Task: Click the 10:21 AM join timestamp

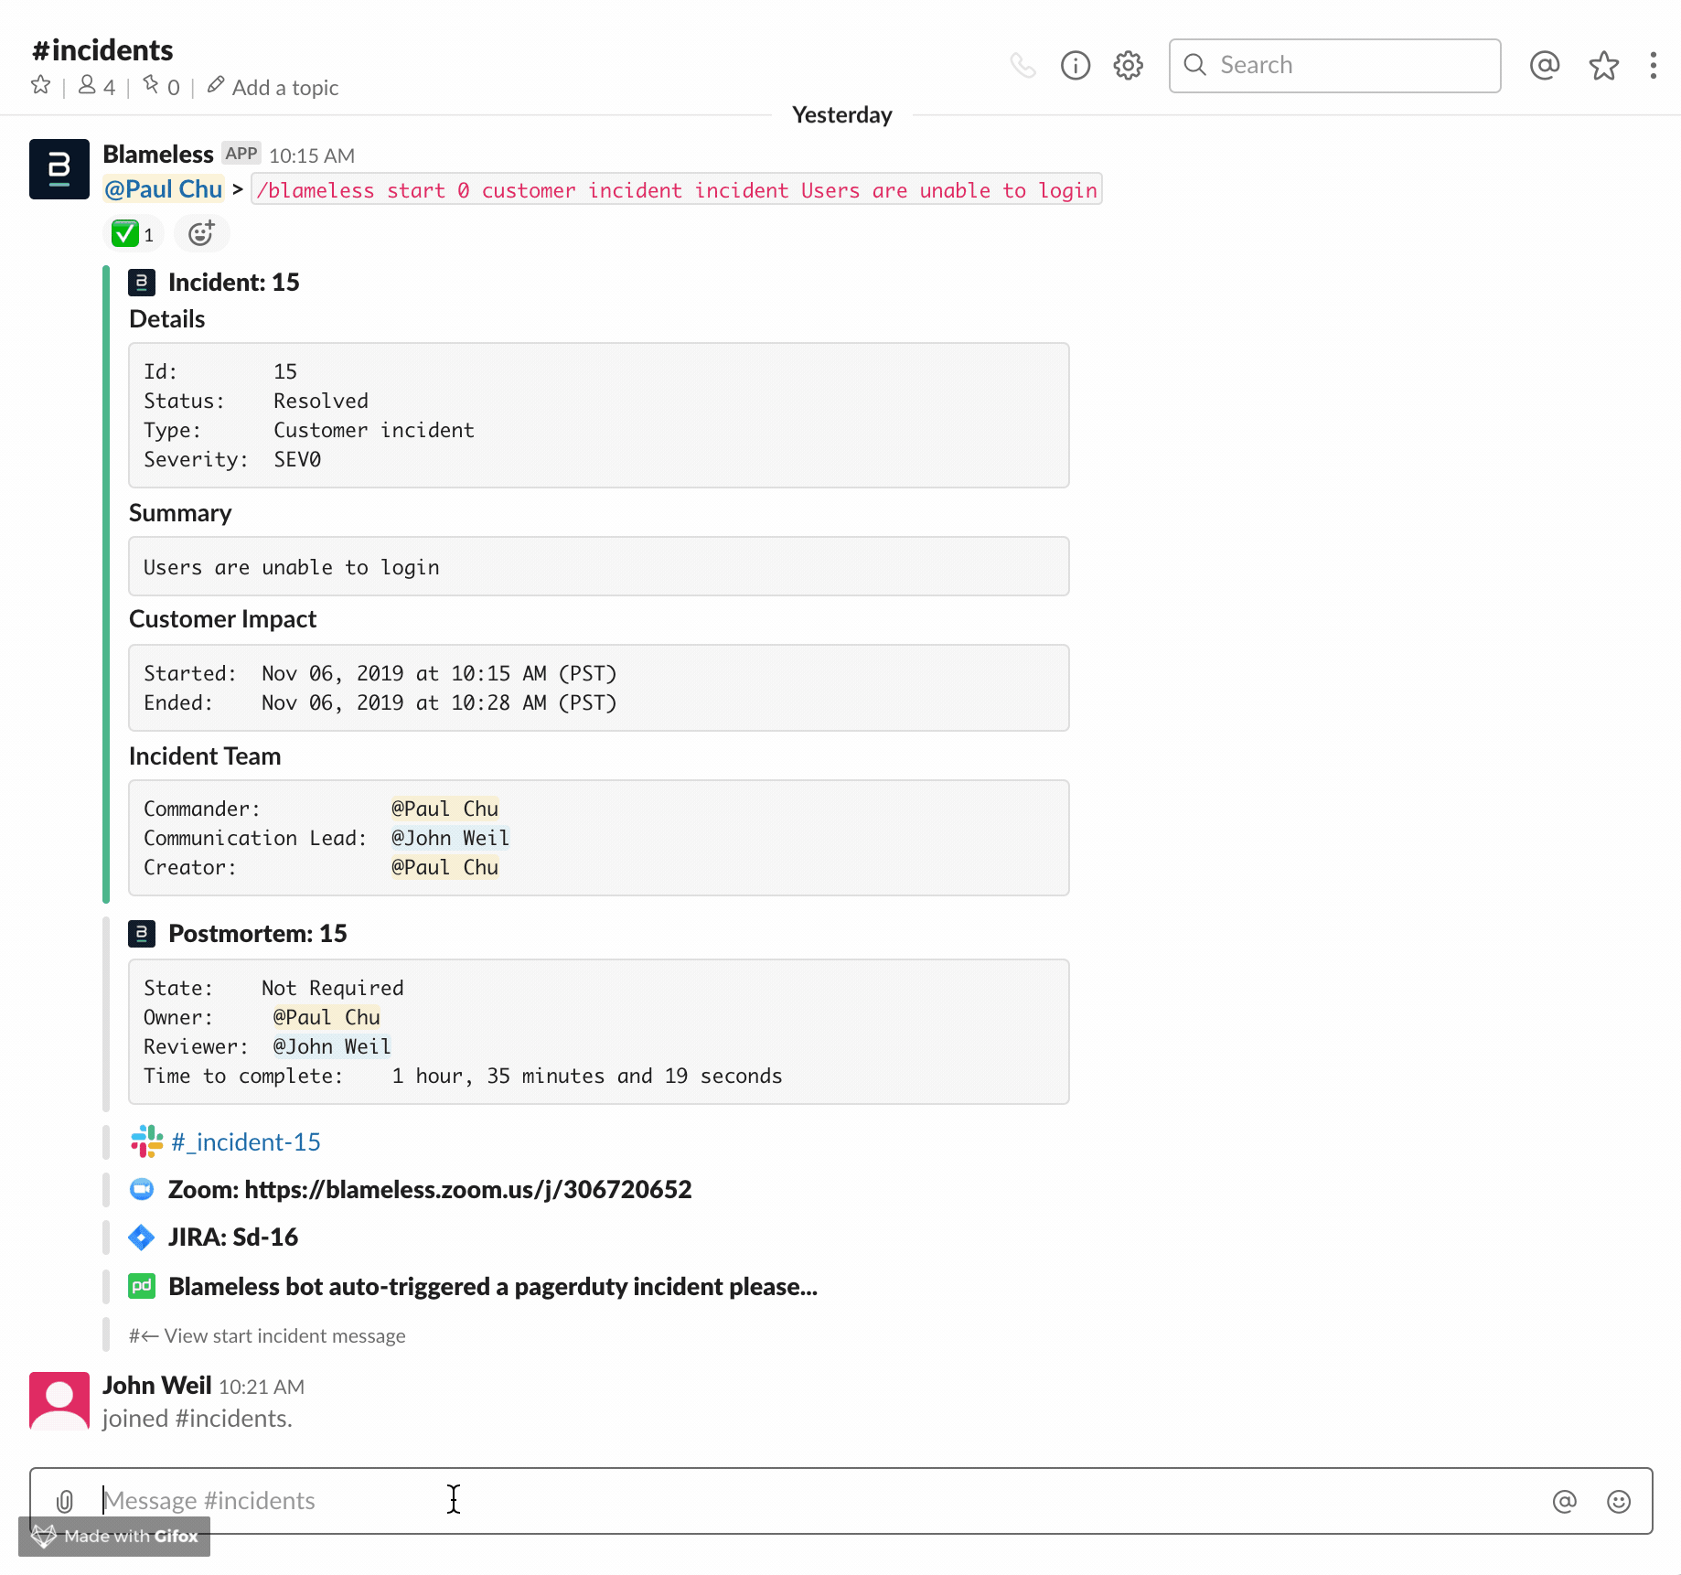Action: tap(262, 1387)
